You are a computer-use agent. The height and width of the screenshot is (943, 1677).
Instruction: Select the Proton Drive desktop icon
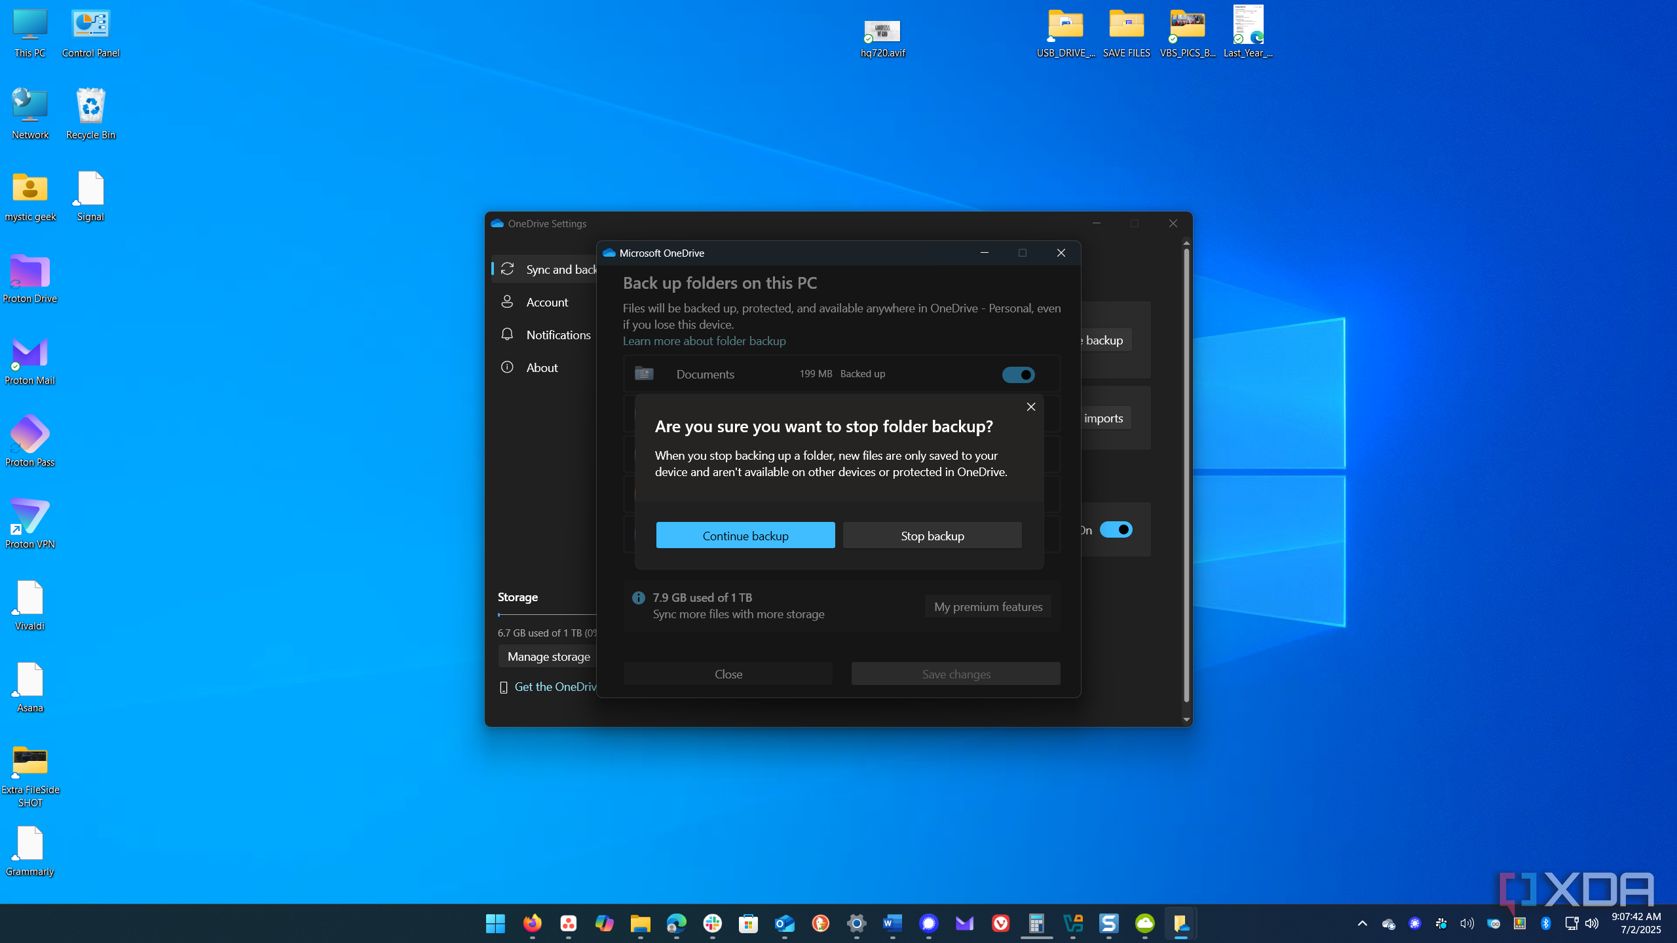(x=30, y=279)
